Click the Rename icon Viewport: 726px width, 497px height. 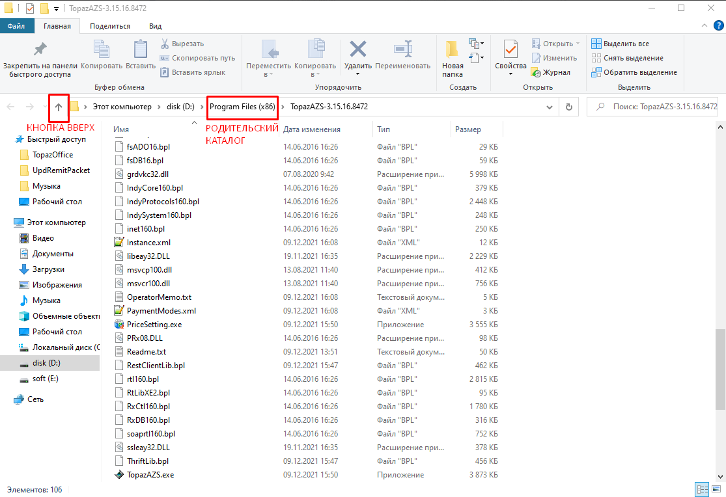point(403,49)
